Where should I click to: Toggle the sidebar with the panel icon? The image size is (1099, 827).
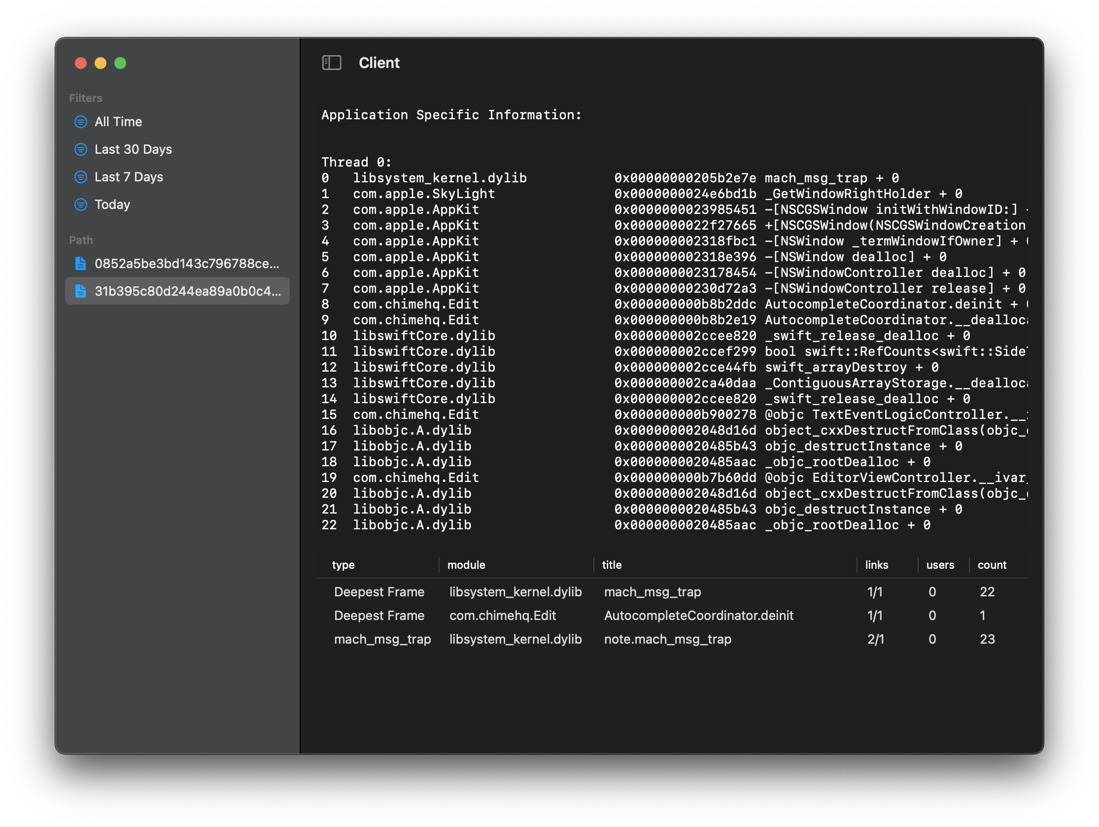click(x=331, y=63)
